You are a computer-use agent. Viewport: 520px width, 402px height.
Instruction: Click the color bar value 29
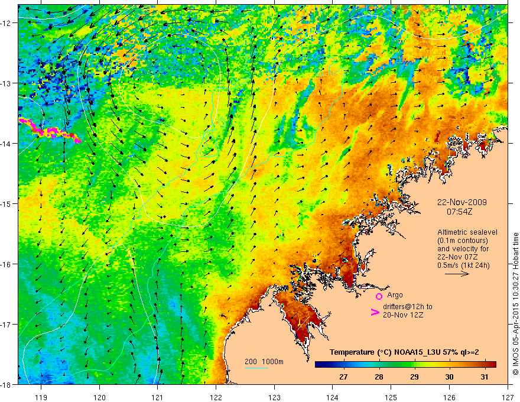pos(414,377)
